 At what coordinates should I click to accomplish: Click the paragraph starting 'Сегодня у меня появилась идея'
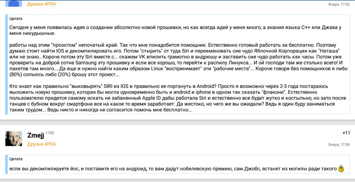coord(175,30)
